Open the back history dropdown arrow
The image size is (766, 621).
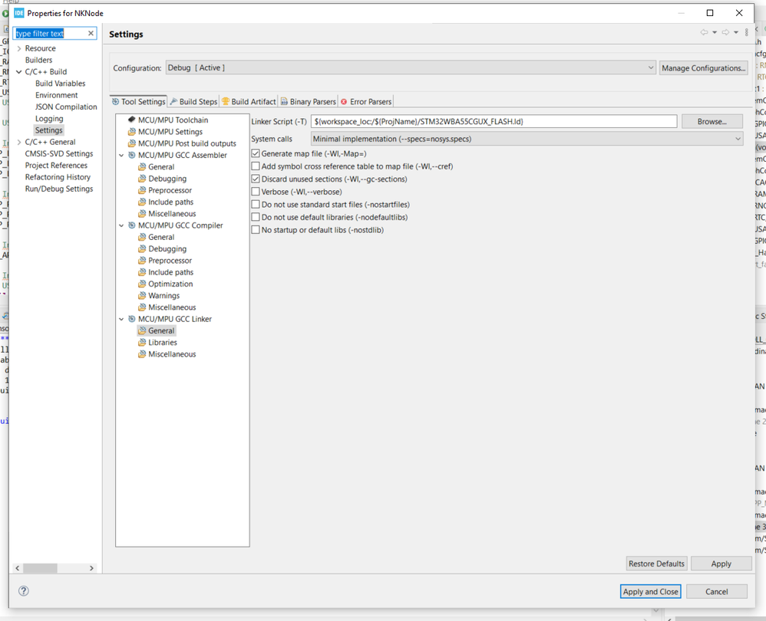click(715, 32)
